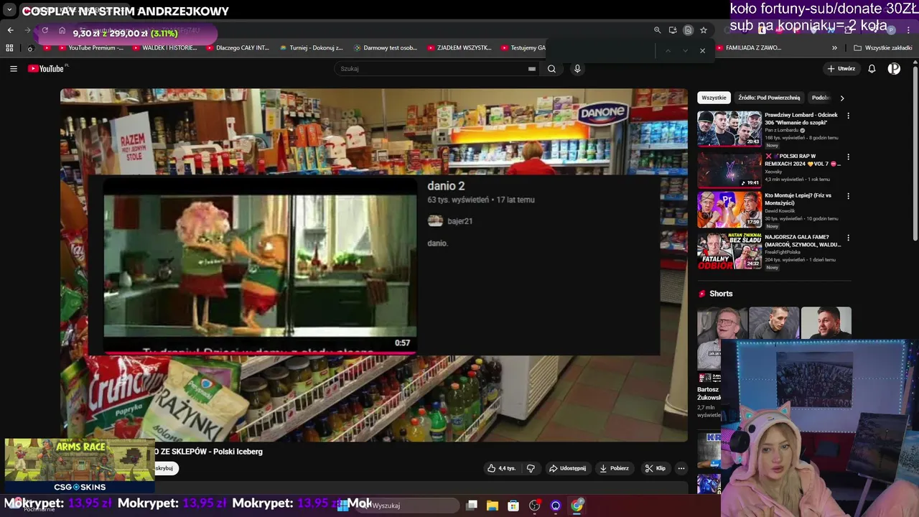Switch to Chrome in the taskbar

pos(577,506)
